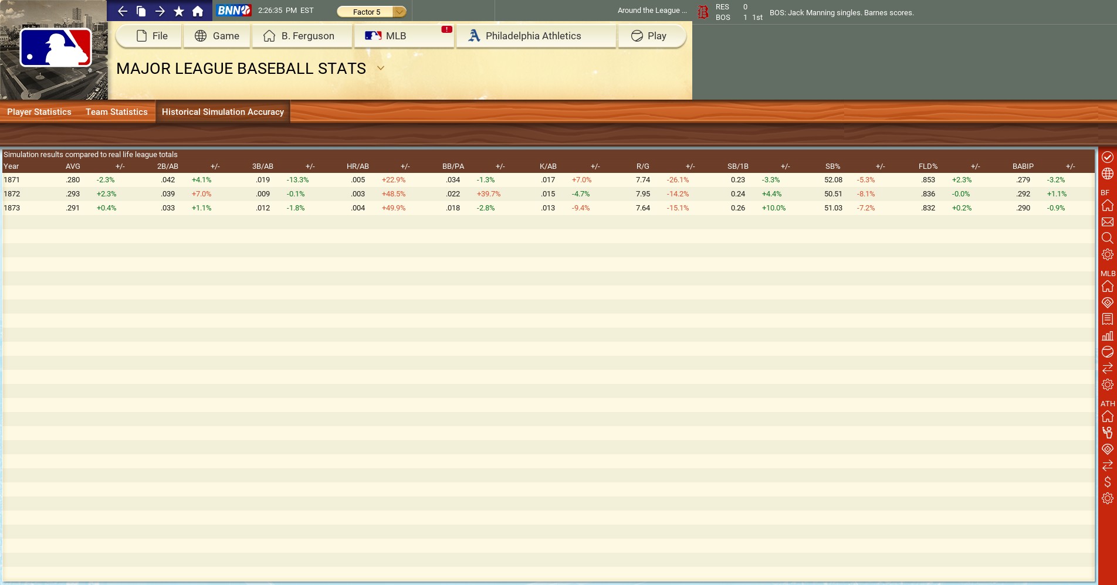Expand the Major League Baseball Stats chevron
The width and height of the screenshot is (1117, 585).
coord(381,68)
